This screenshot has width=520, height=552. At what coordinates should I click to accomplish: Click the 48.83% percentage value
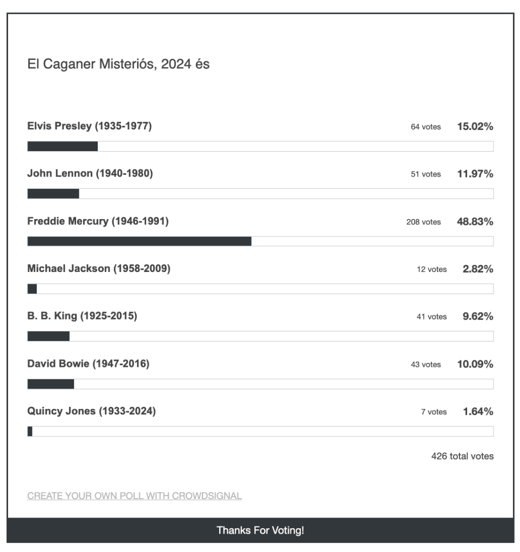pyautogui.click(x=475, y=222)
